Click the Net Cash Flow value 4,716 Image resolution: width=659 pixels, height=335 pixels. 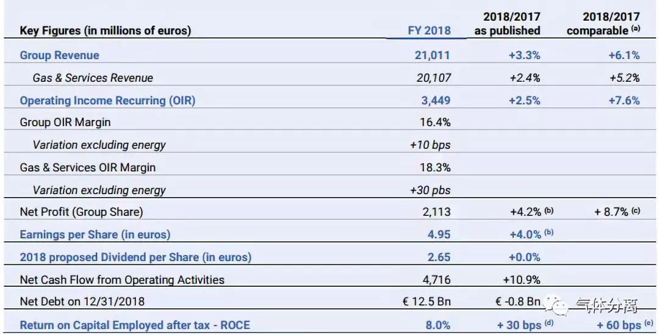click(436, 279)
